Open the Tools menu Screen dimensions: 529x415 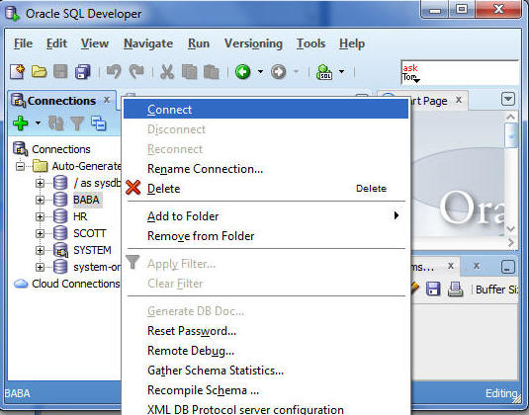point(310,43)
